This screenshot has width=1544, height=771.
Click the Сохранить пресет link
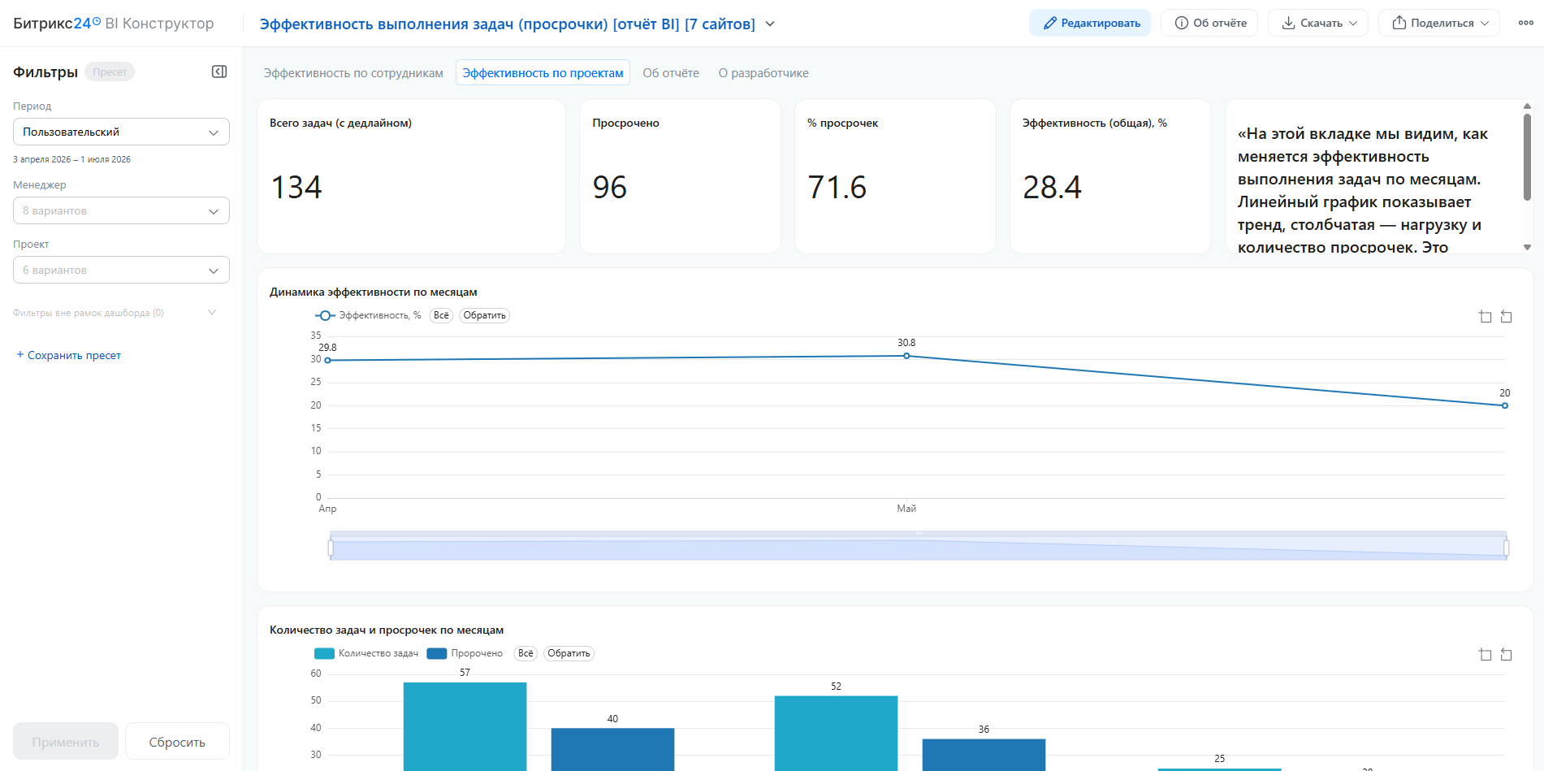pos(69,355)
